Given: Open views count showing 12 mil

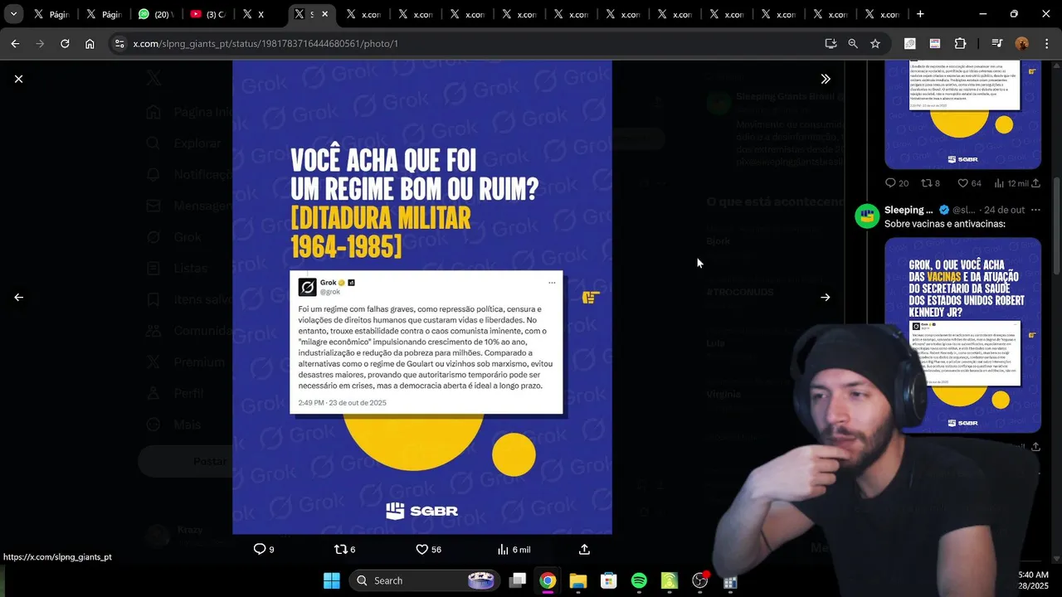Looking at the screenshot, I should (1011, 183).
